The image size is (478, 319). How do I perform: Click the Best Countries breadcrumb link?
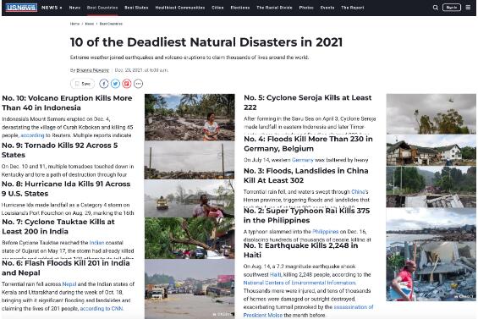(111, 24)
